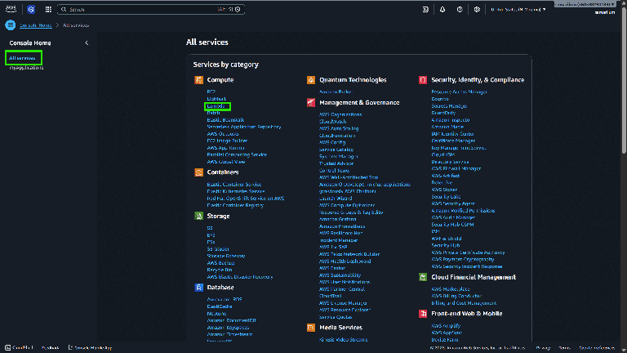Click the Database category icon
This screenshot has width=627, height=353.
tap(198, 288)
